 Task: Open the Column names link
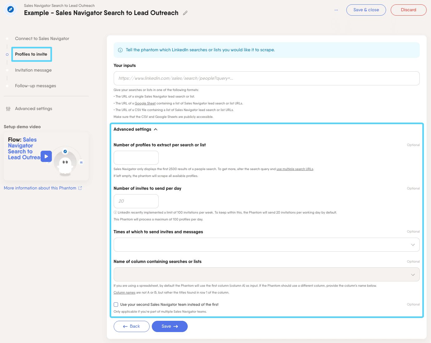click(x=124, y=293)
